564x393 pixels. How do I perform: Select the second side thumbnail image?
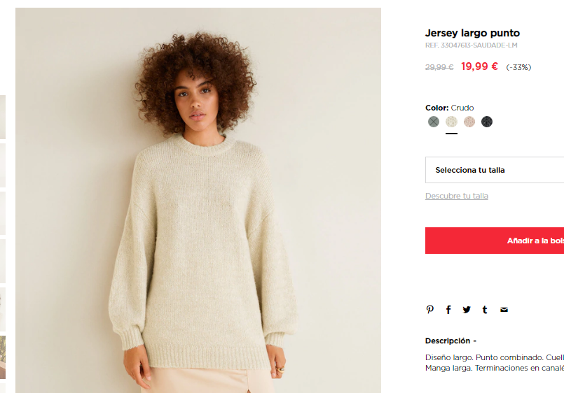3,165
